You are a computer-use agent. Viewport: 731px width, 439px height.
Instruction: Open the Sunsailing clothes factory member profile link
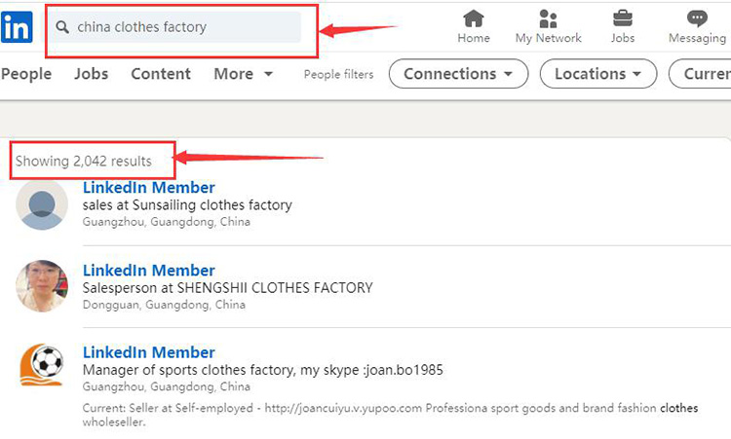tap(149, 188)
